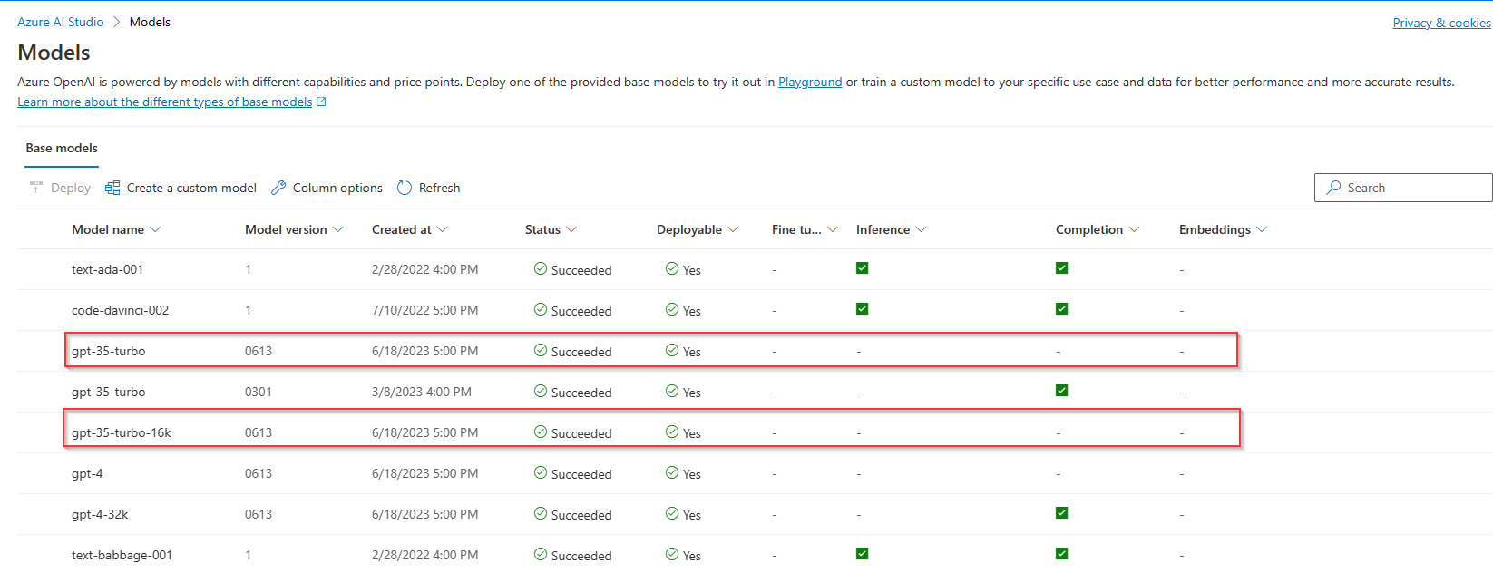Open the Status column dropdown
Viewport: 1493px width, 573px height.
point(571,229)
